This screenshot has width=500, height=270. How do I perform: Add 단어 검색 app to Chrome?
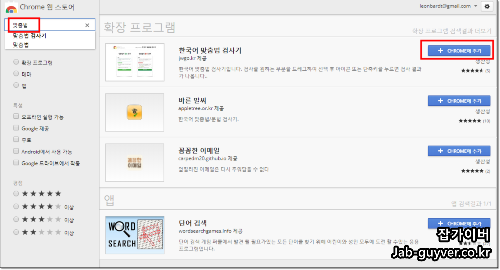point(459,223)
